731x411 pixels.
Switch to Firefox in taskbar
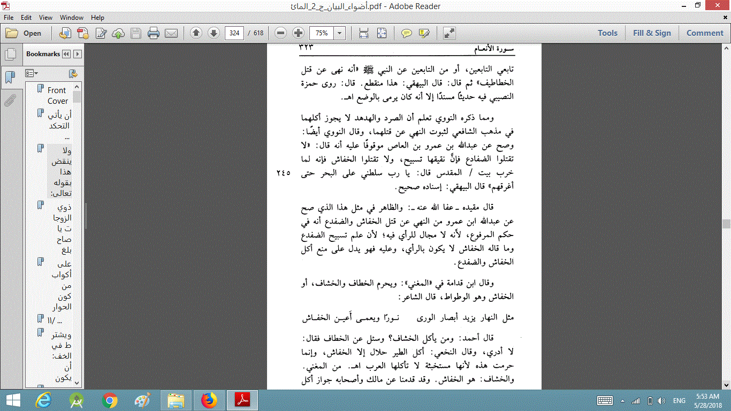(x=209, y=400)
